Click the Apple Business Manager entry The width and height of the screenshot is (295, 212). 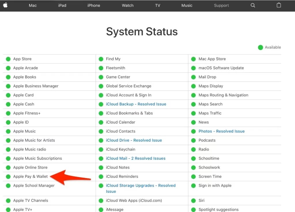coord(36,86)
